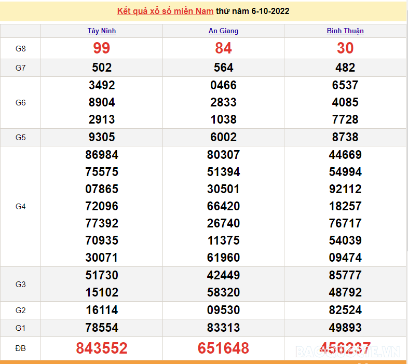408x364 pixels.
Task: Click An Giang special prize 651648
Action: [x=223, y=348]
